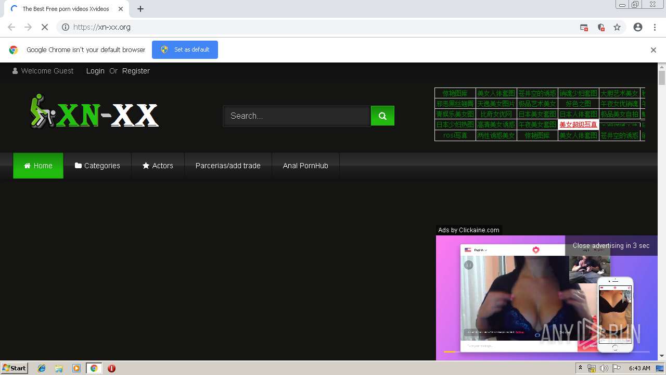Click the scrollbar down arrow

pyautogui.click(x=662, y=356)
